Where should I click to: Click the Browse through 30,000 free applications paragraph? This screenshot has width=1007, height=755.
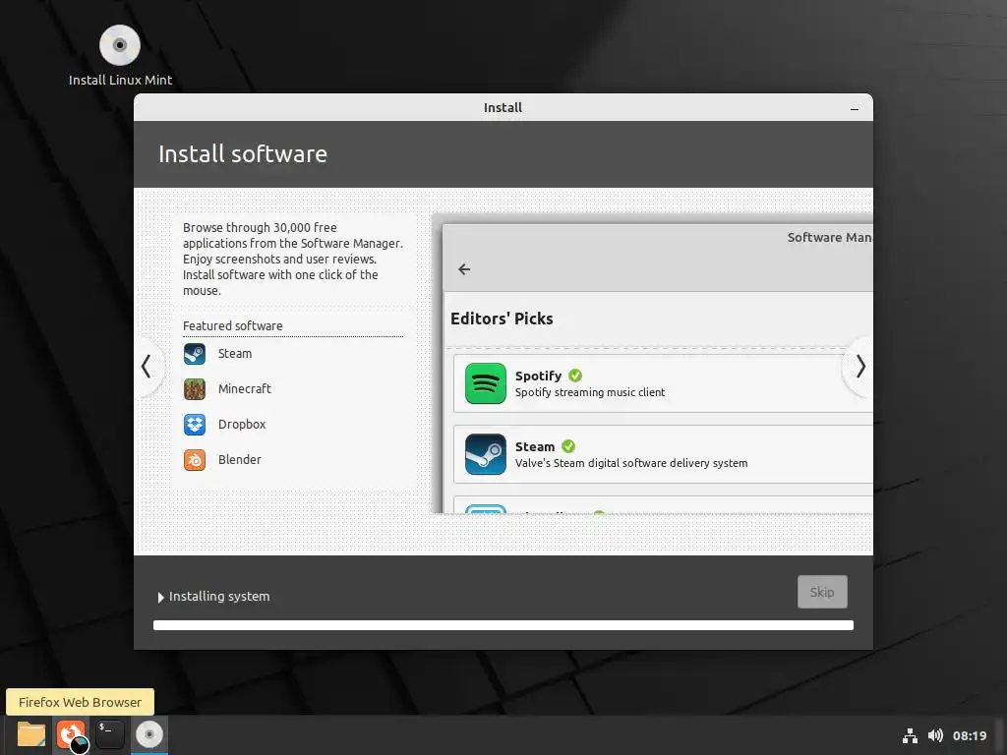pyautogui.click(x=293, y=260)
